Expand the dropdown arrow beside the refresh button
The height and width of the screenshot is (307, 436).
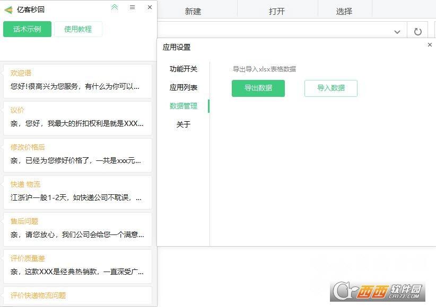397,32
